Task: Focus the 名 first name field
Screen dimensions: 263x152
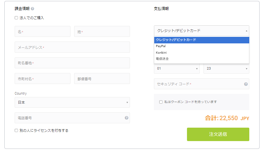Action: pos(42,32)
